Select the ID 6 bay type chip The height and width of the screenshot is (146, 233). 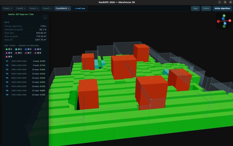tap(19, 53)
